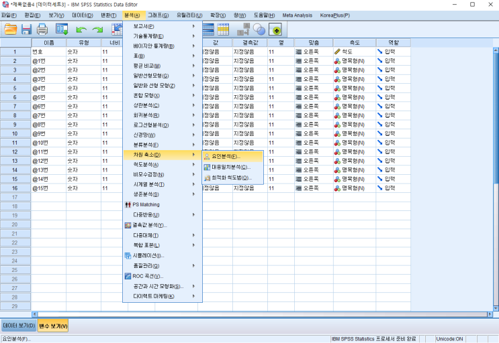
Task: Choose 요인분석 in the 차원 축소 submenu
Action: tap(232, 157)
